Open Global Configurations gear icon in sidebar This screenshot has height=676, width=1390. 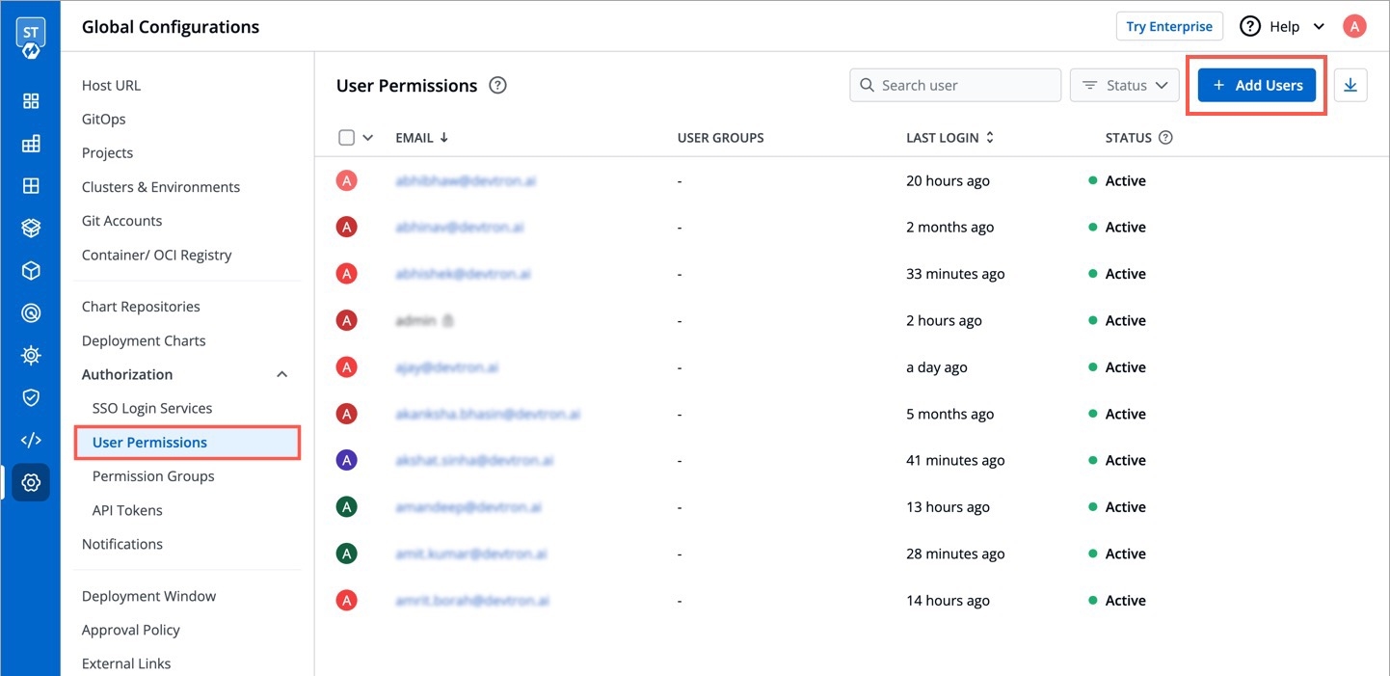(x=31, y=482)
